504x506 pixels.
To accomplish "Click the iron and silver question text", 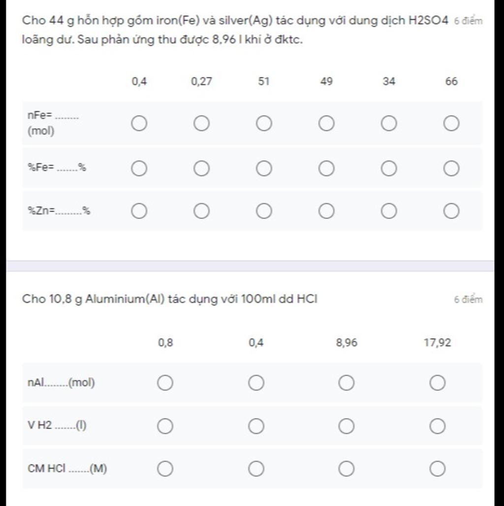I will tap(235, 30).
